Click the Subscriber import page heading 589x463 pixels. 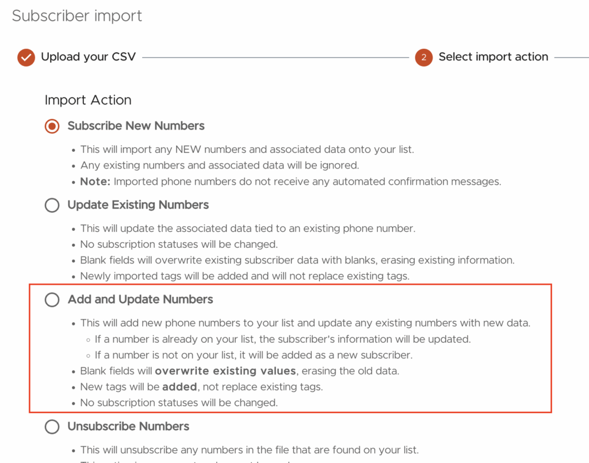pyautogui.click(x=77, y=16)
